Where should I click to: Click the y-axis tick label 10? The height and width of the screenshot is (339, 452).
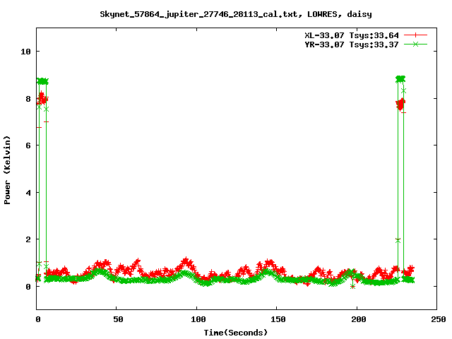(25, 52)
